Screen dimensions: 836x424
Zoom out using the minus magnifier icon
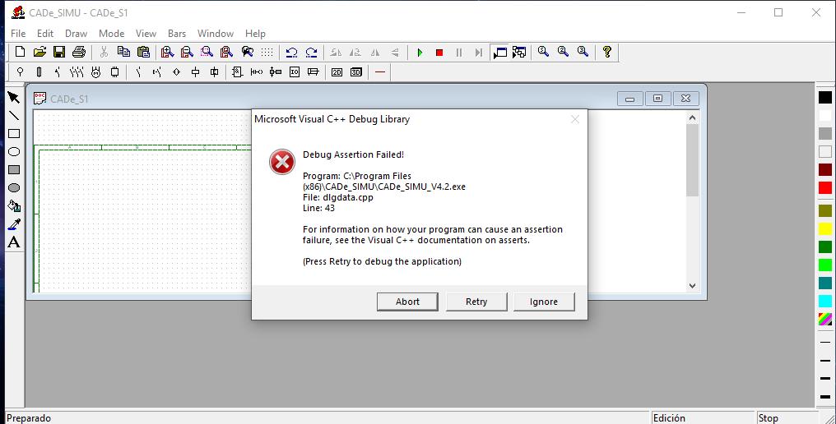click(187, 52)
